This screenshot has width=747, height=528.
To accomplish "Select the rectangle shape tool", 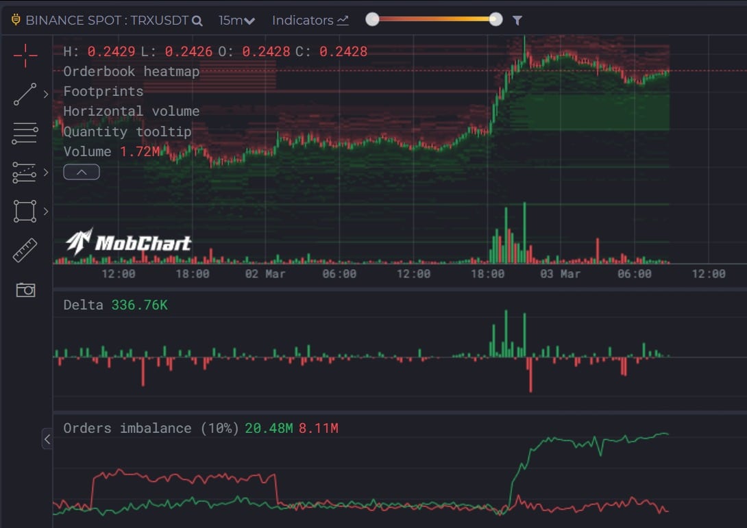I will point(25,211).
